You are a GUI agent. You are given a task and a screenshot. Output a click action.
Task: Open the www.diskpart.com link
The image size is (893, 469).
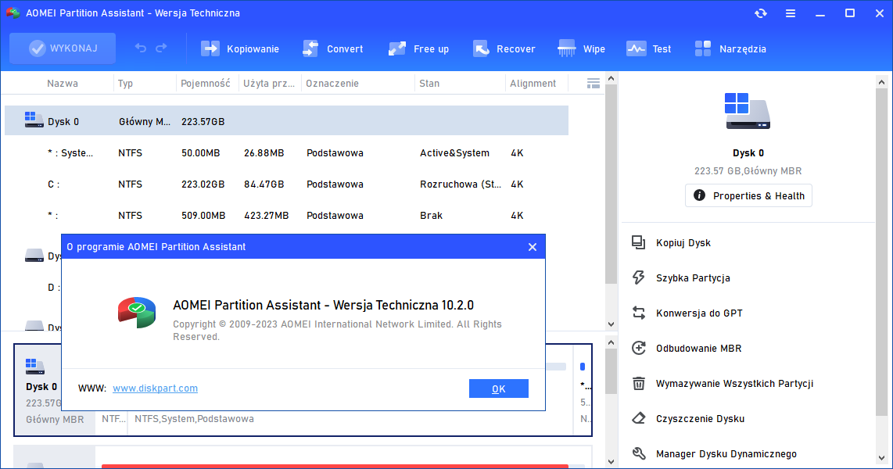click(155, 388)
